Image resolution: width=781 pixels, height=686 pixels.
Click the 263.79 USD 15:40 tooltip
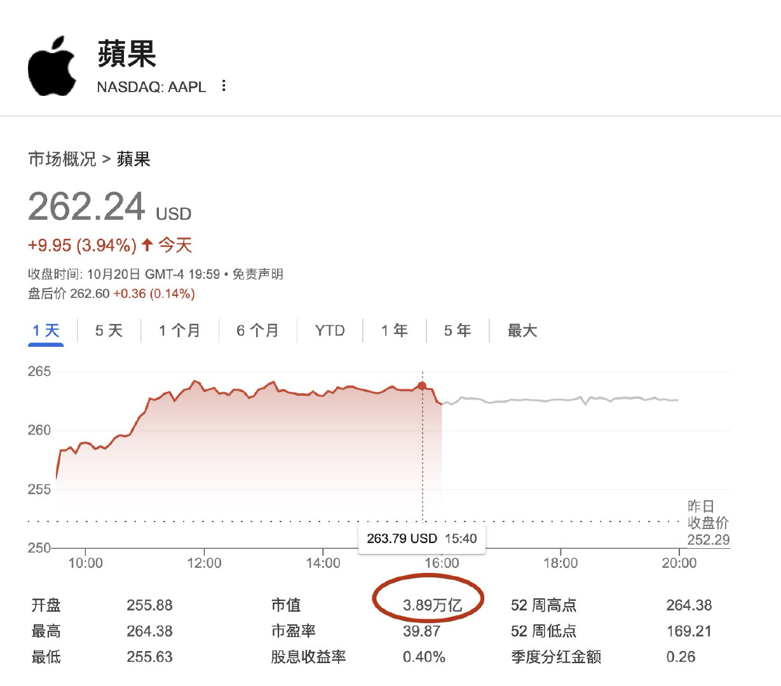(422, 539)
